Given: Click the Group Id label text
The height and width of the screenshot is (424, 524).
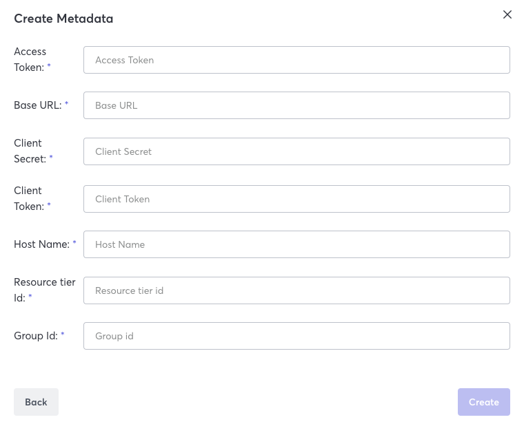Looking at the screenshot, I should pos(35,336).
